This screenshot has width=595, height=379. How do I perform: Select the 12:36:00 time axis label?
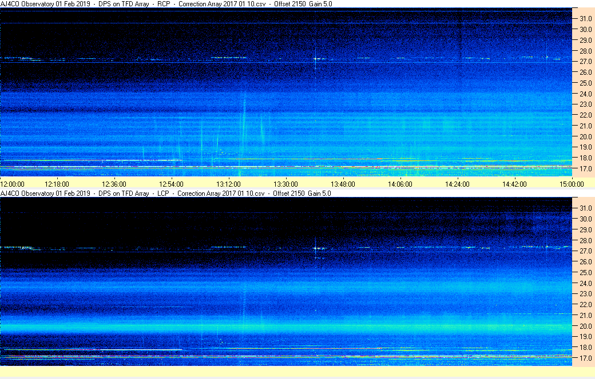pos(114,184)
